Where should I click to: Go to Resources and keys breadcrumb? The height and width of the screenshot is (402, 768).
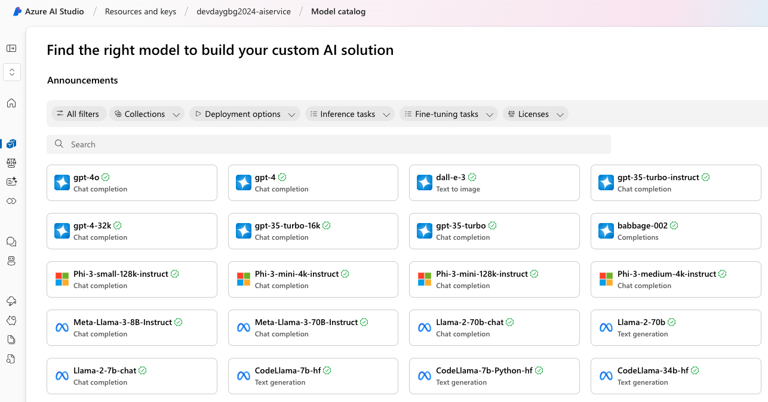coord(140,11)
